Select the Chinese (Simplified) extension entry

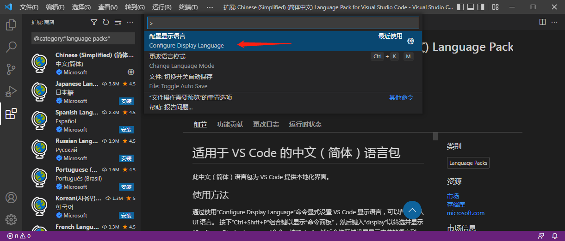click(x=81, y=64)
